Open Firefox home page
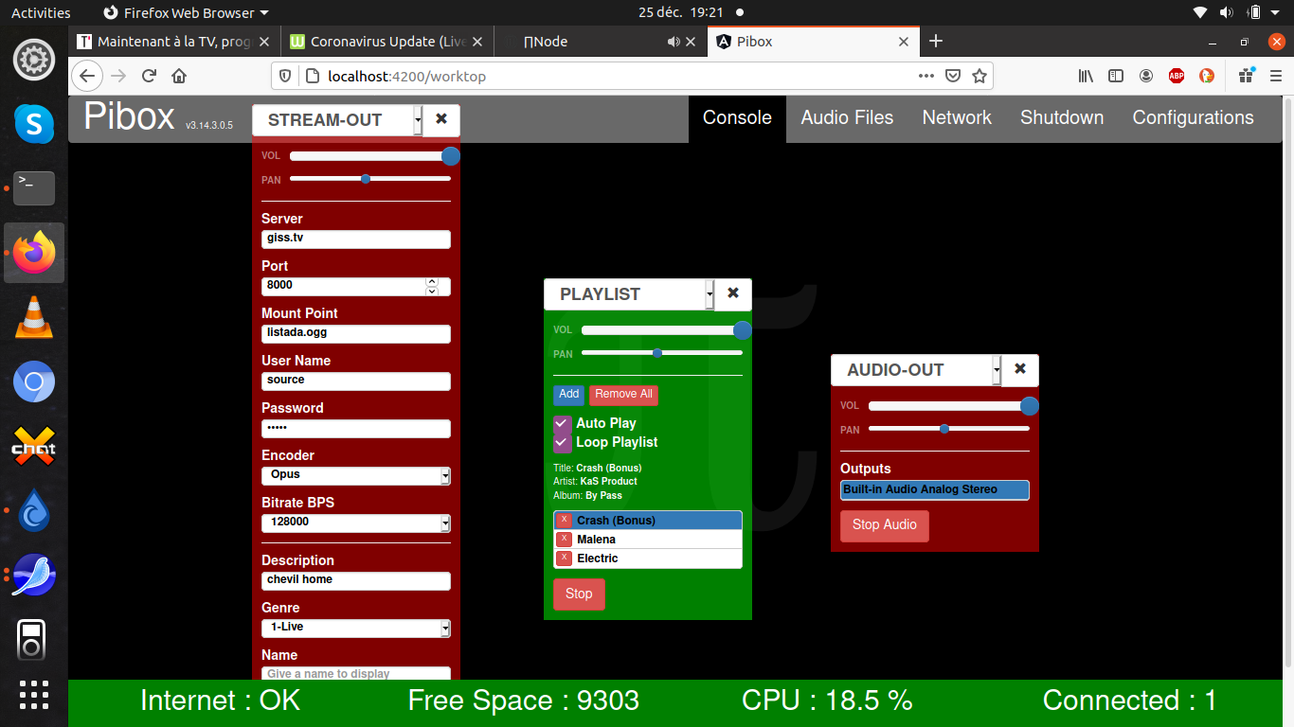The width and height of the screenshot is (1294, 727). (179, 76)
